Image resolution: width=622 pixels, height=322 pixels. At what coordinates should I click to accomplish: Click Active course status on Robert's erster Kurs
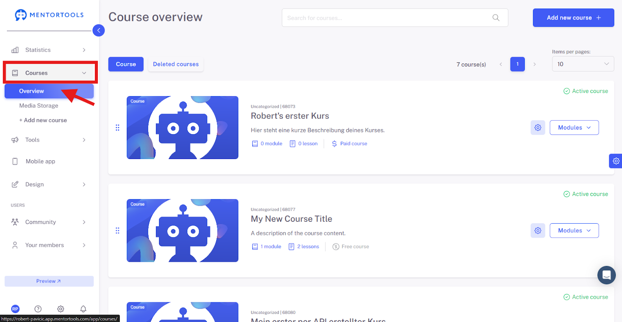pyautogui.click(x=586, y=91)
